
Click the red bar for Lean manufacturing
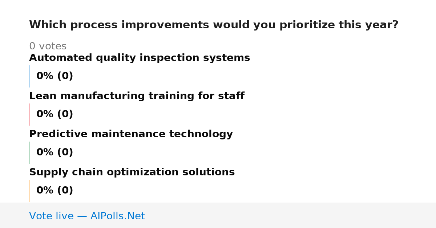pos(29,114)
